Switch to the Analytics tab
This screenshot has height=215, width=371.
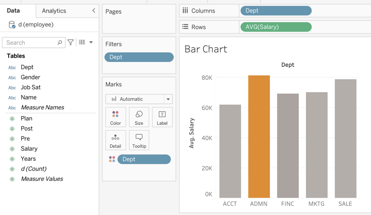coord(54,11)
